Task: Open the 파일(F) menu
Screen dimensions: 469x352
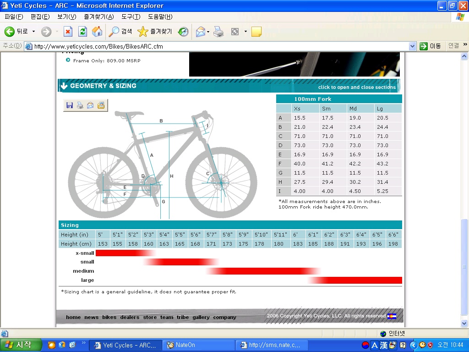Action: pos(14,17)
